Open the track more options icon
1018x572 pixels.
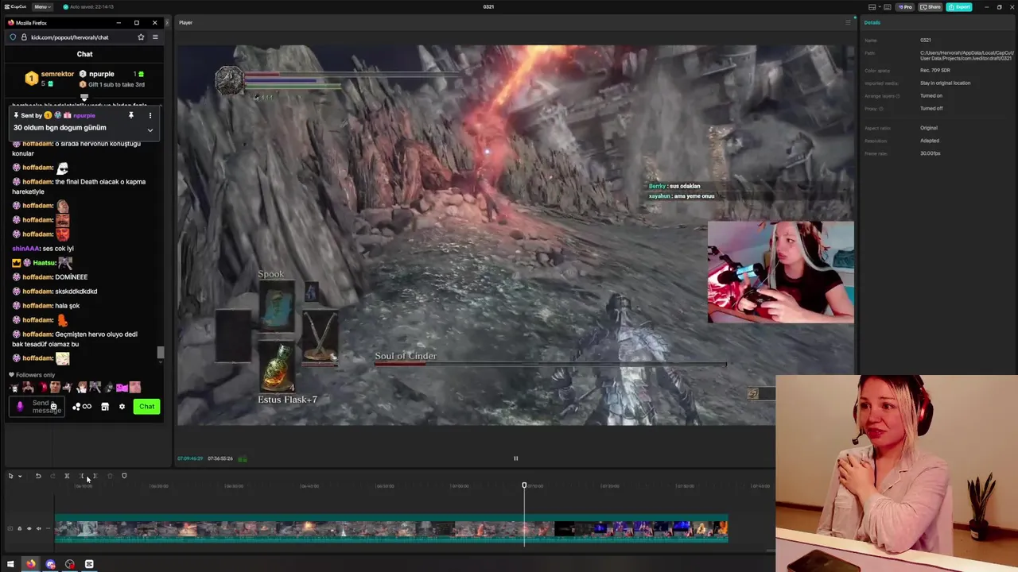47,528
